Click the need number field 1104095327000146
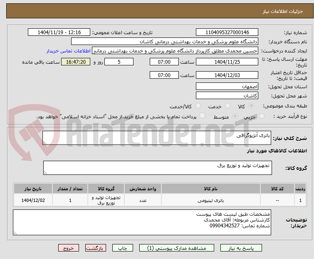Screen dimensions: 314x259 pyautogui.click(x=227, y=32)
